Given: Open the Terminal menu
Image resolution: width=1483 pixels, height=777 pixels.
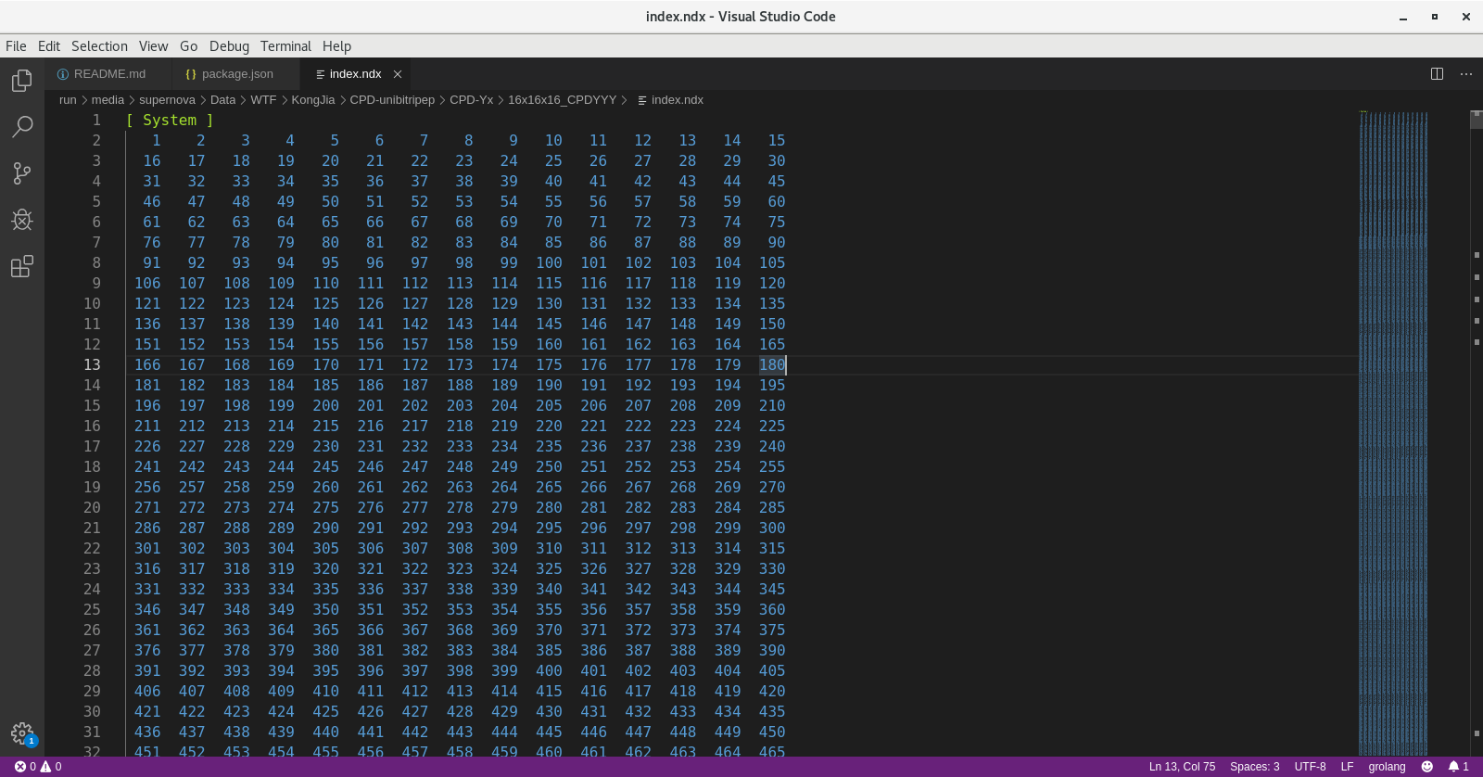Looking at the screenshot, I should click(x=285, y=46).
